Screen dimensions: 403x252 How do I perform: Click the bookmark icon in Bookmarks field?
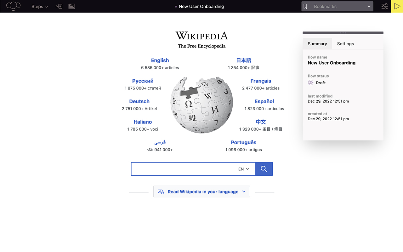pos(305,6)
